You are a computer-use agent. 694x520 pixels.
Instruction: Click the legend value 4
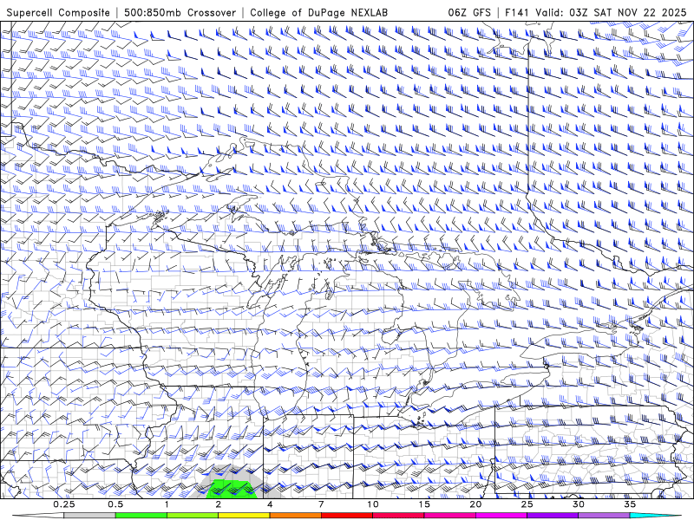tap(270, 504)
